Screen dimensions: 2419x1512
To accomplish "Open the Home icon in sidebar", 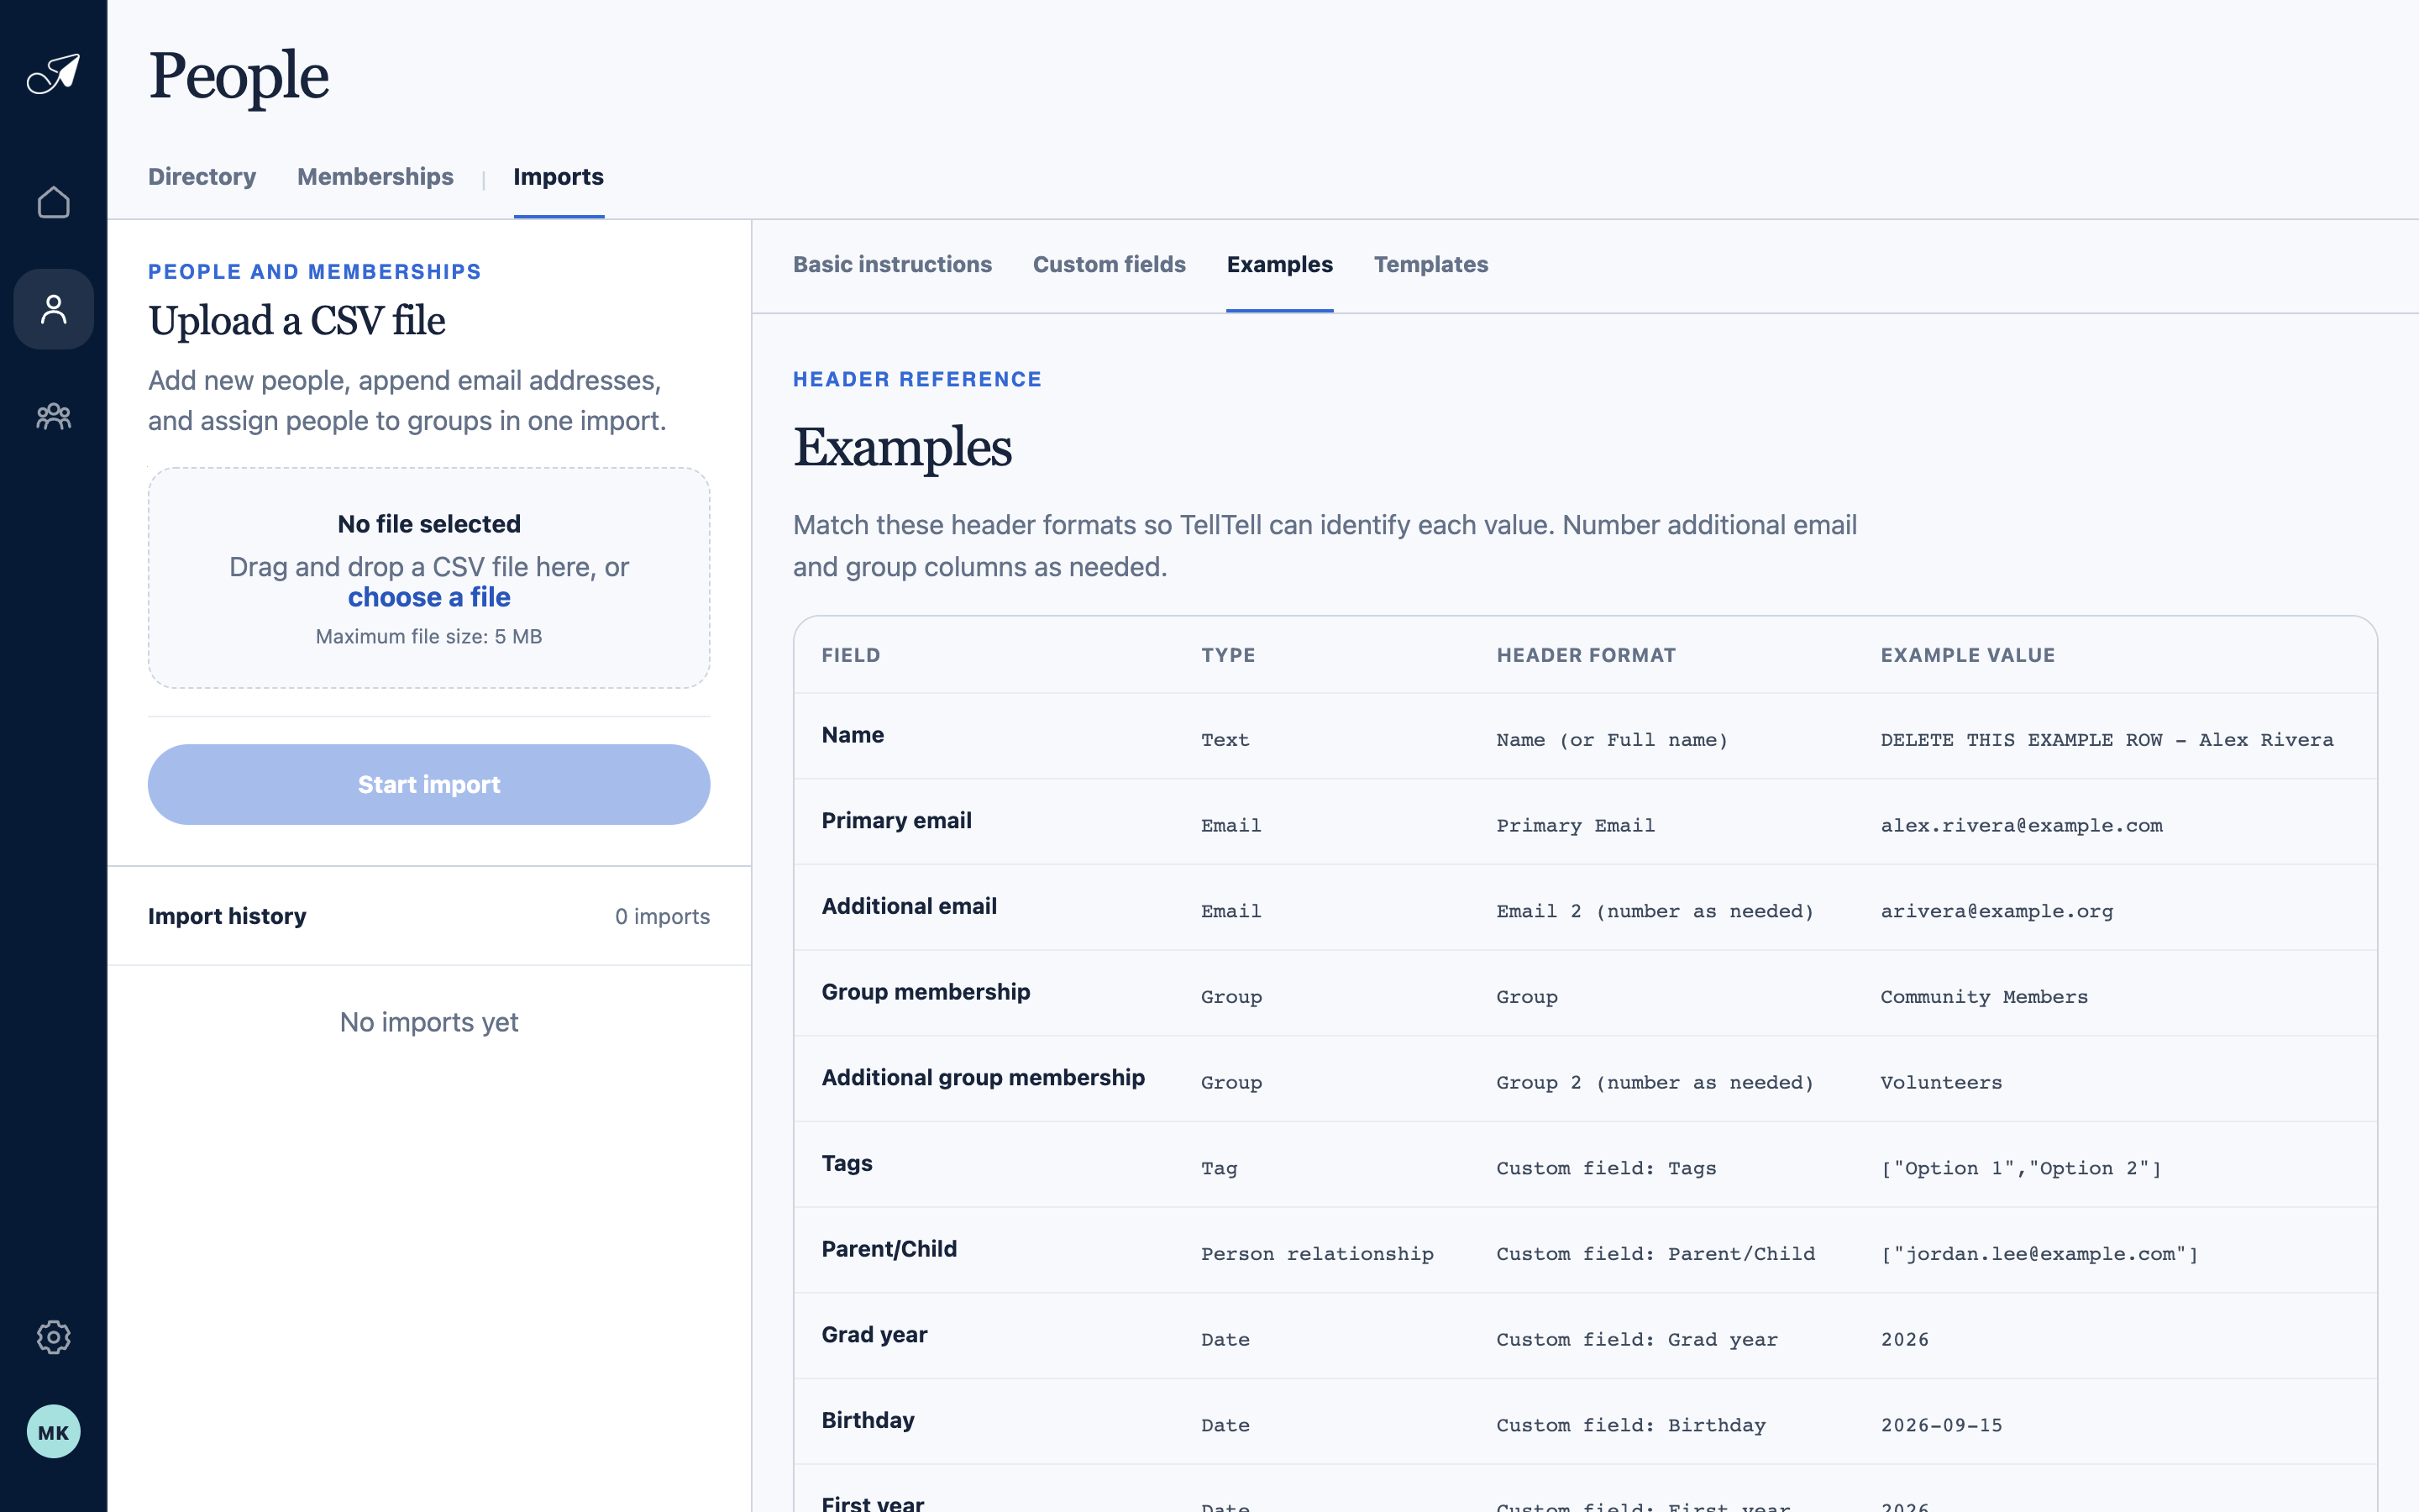I will coord(53,202).
